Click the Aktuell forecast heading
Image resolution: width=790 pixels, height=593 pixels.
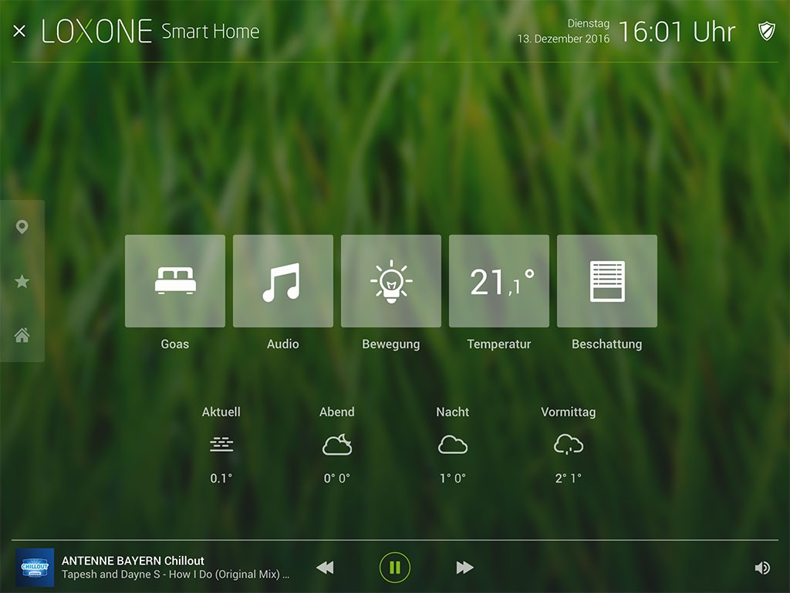pyautogui.click(x=221, y=412)
